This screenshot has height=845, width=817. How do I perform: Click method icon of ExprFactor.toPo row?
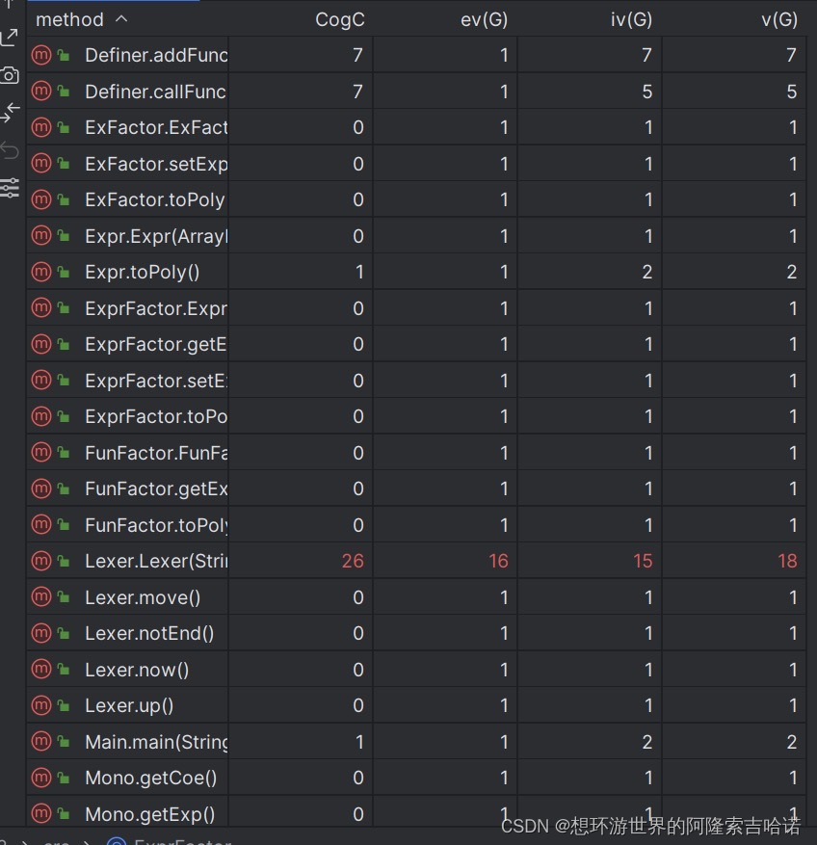[41, 416]
